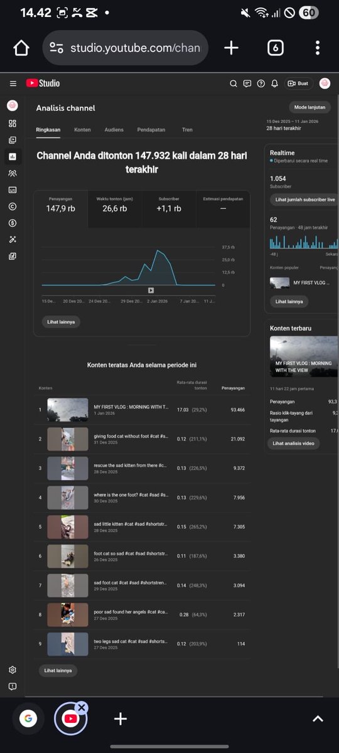The height and width of the screenshot is (753, 339).
Task: Click the Realtime 48-hour bar chart
Action: tap(304, 242)
